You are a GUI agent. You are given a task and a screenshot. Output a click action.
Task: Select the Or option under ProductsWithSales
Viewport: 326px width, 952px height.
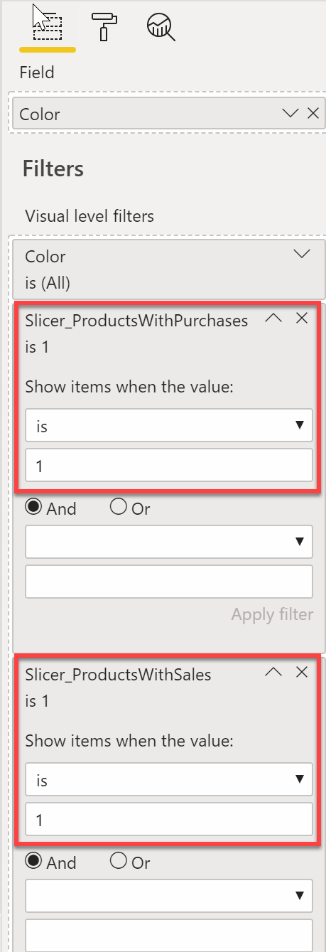131,862
